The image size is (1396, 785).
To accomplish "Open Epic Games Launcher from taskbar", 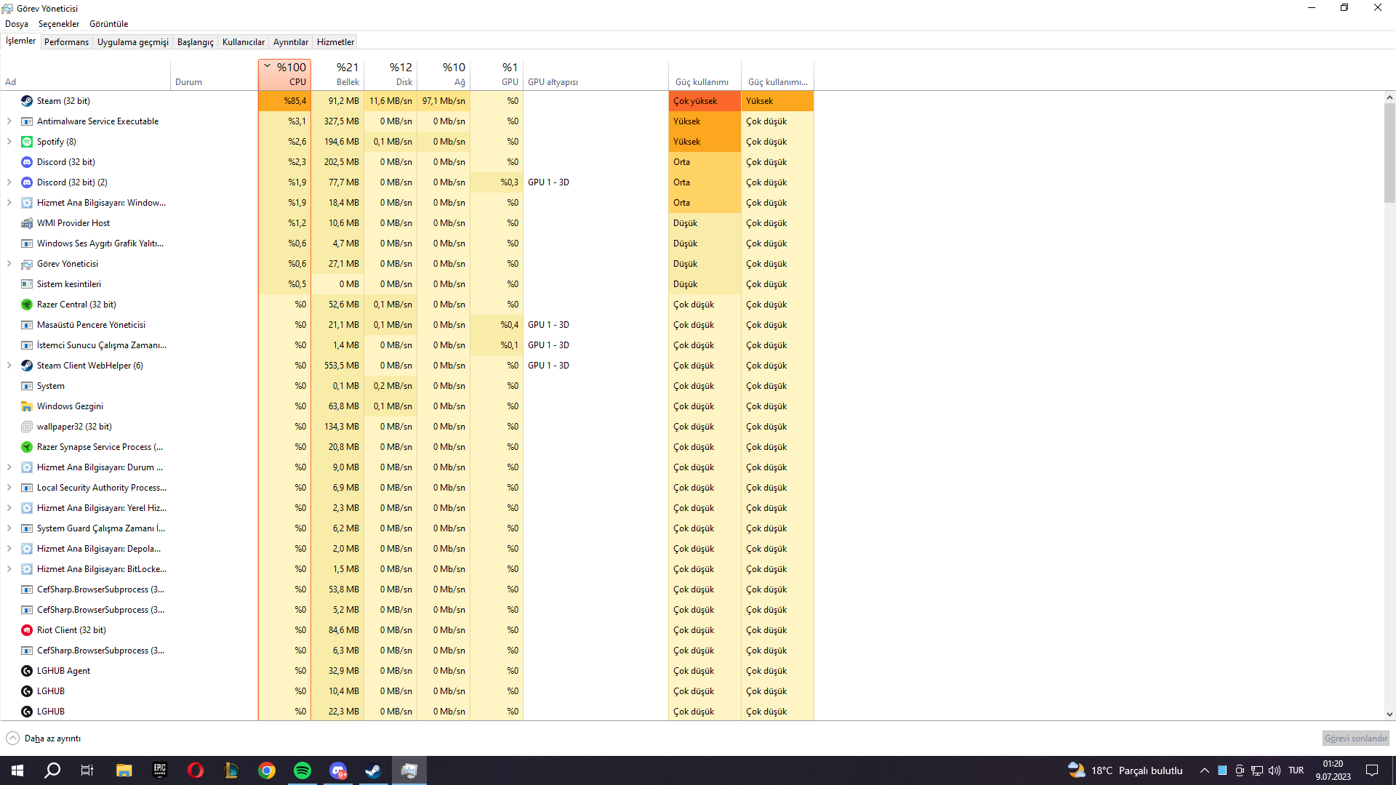I will click(159, 770).
